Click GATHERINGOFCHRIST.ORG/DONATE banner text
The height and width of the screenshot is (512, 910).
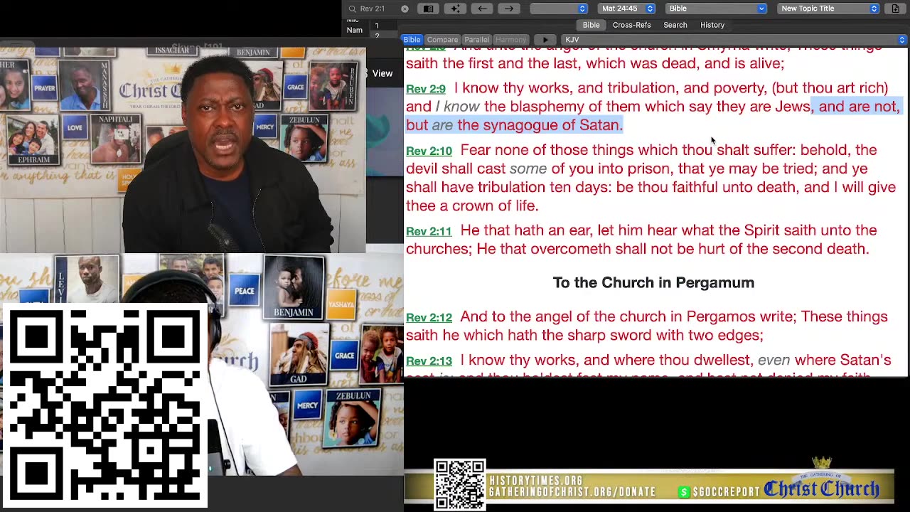tap(572, 492)
